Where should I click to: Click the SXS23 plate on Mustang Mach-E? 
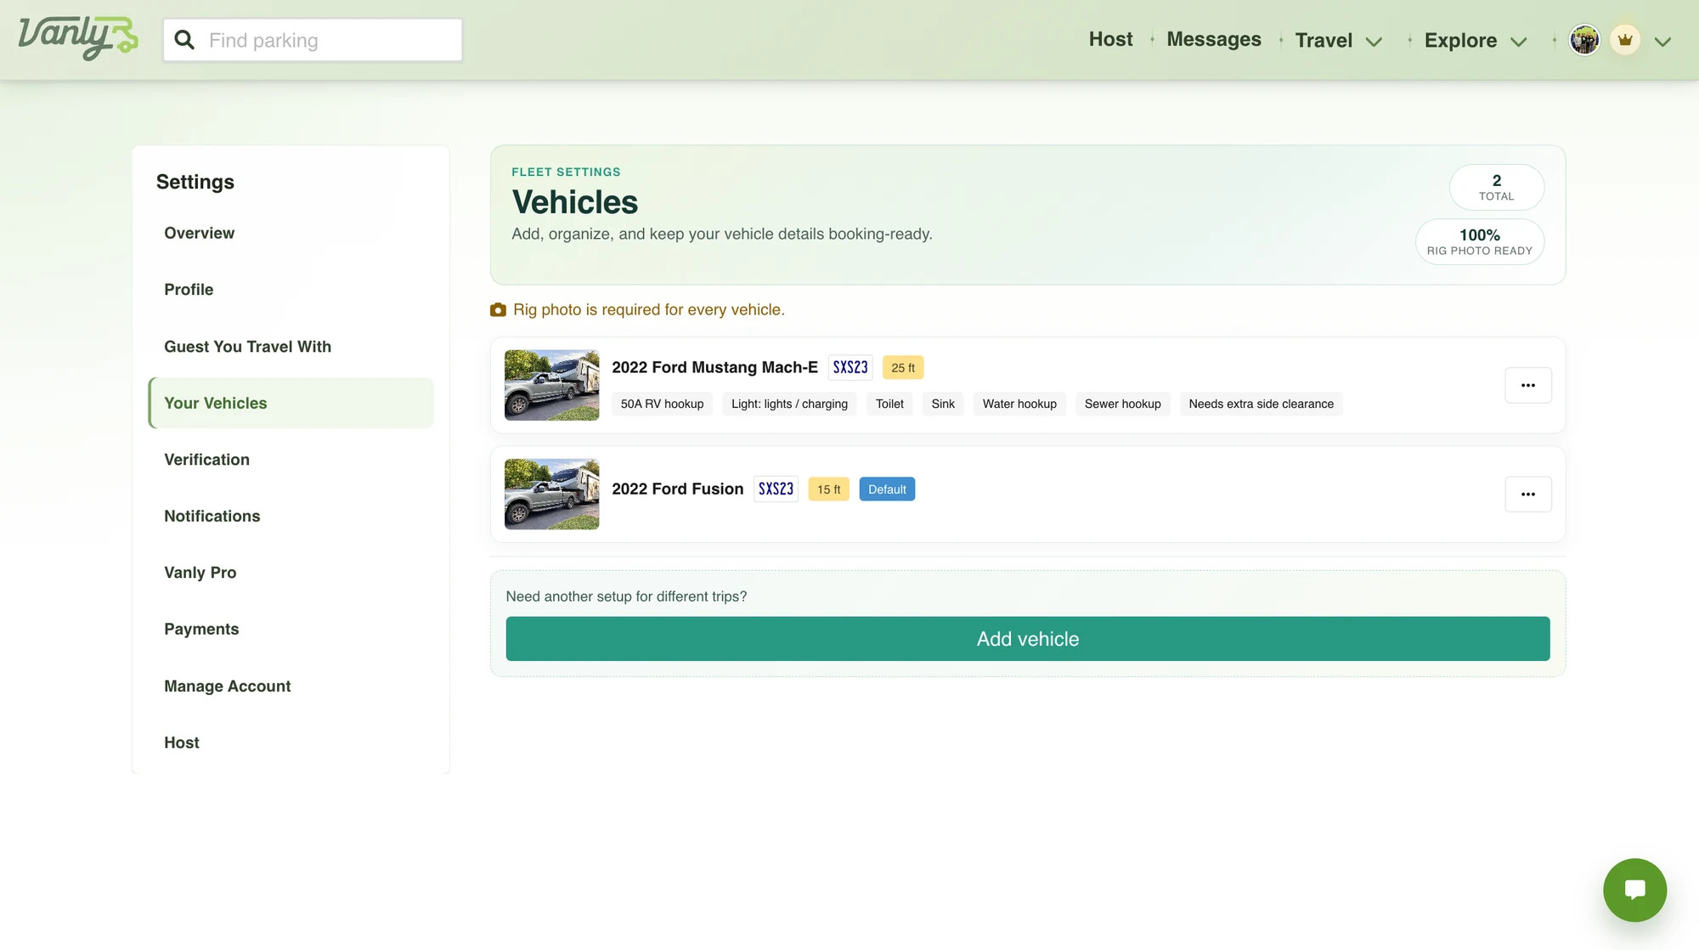pyautogui.click(x=850, y=367)
